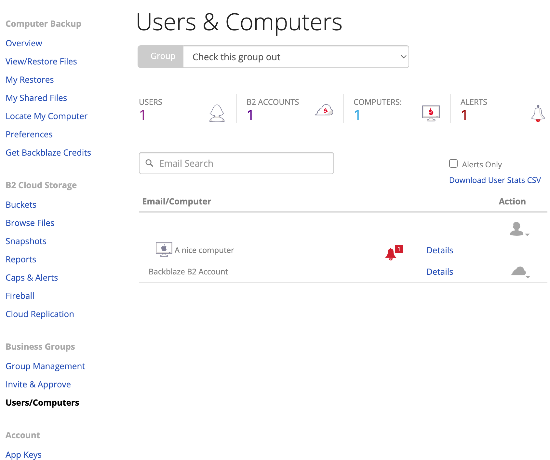Open the user action menu icon
The height and width of the screenshot is (460, 550).
point(519,229)
